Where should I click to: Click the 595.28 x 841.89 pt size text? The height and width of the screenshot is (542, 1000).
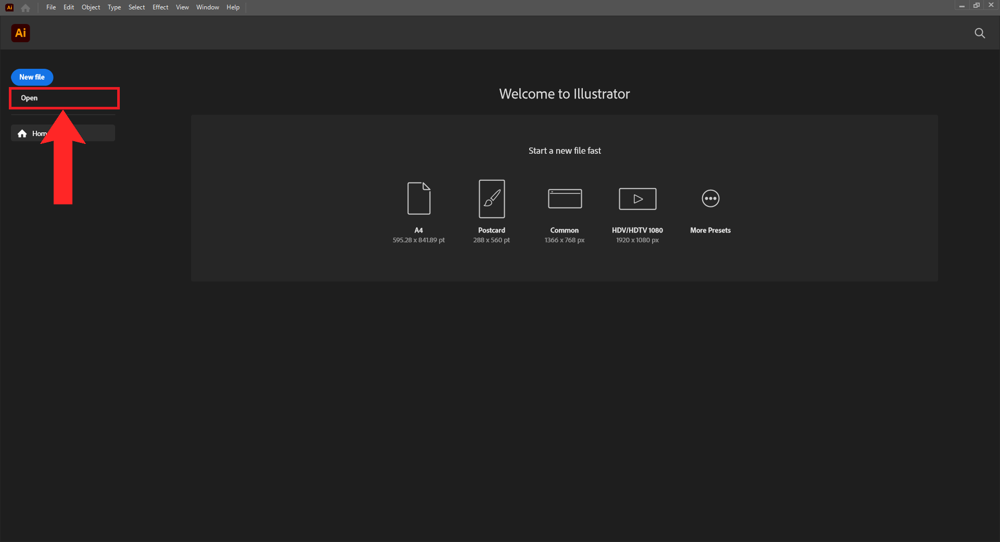(x=419, y=240)
